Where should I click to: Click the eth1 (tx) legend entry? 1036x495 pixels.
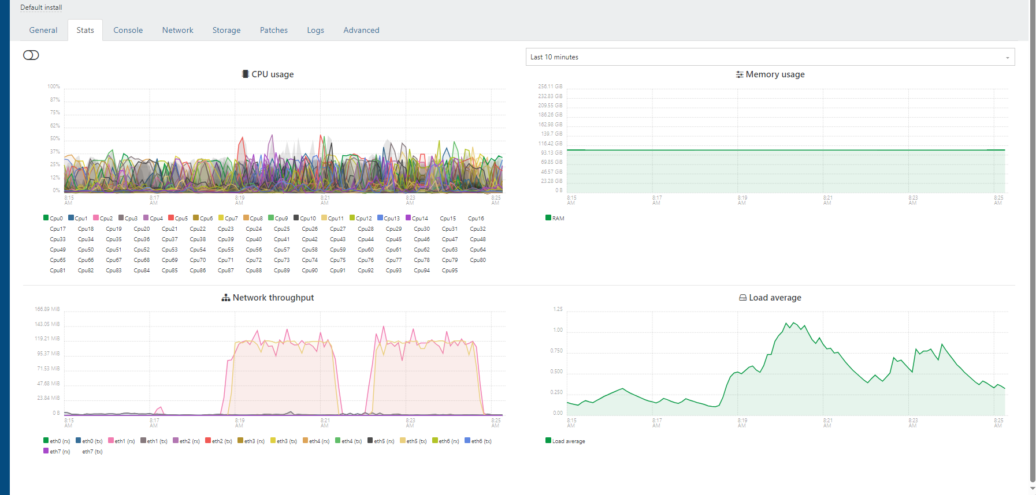[154, 441]
